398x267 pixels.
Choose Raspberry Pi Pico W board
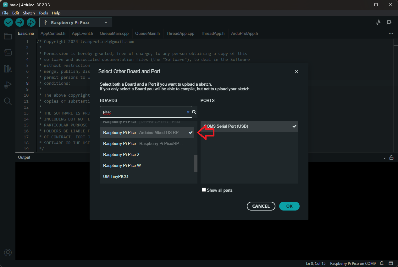[x=122, y=165]
